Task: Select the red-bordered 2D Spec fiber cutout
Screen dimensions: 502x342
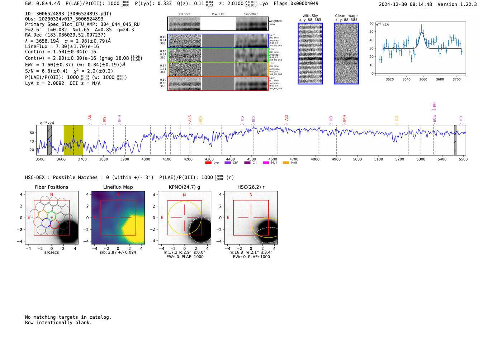Action: 184,84
